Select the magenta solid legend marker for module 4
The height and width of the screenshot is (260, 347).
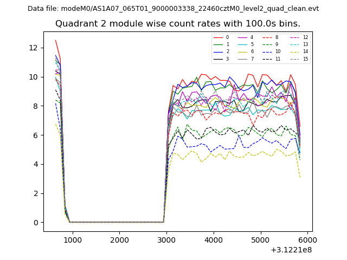coord(242,37)
